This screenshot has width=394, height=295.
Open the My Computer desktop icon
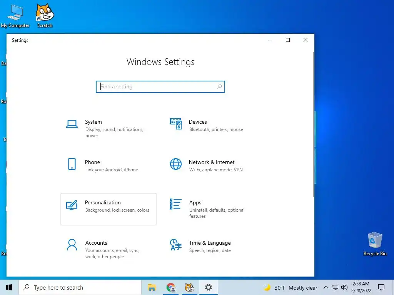[15, 15]
